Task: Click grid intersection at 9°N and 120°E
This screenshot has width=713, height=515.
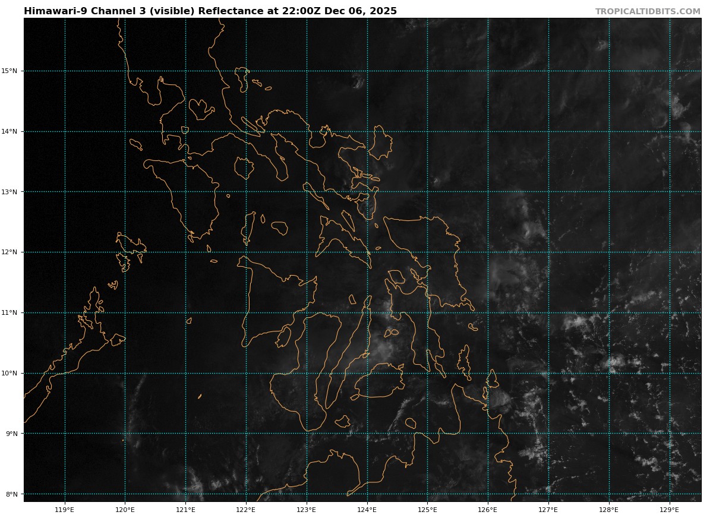Action: click(125, 433)
